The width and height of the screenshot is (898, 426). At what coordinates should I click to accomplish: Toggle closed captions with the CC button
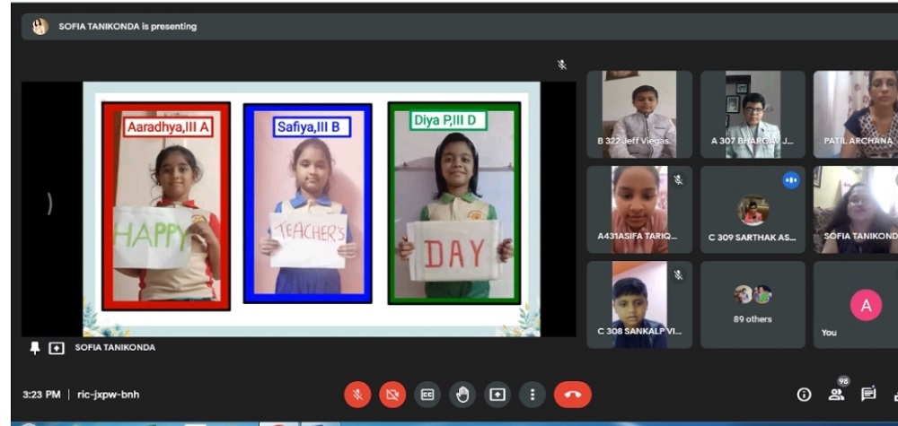(x=428, y=395)
